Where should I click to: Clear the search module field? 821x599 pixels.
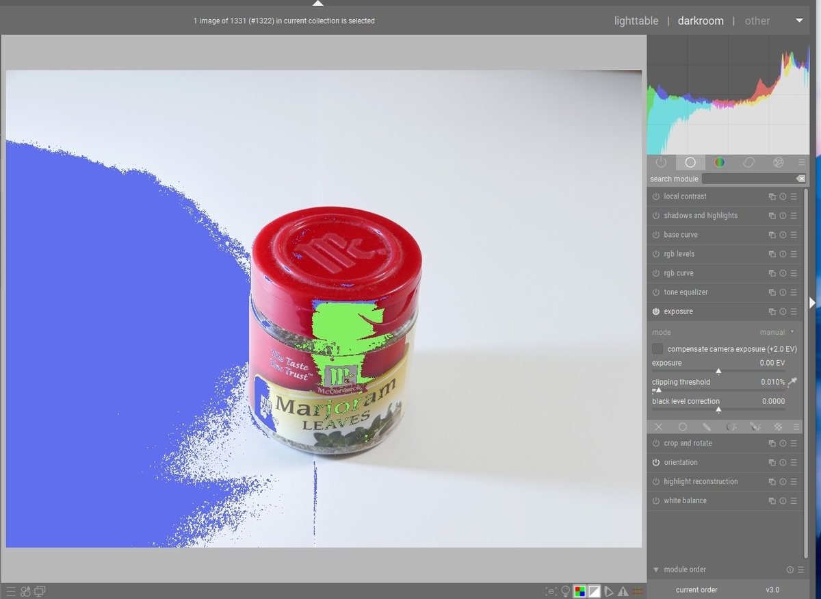(x=801, y=179)
